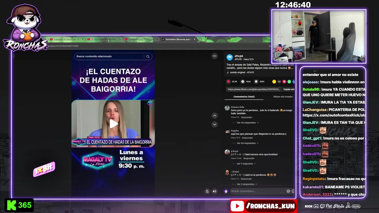Save video with the bookmark icon
The image size is (379, 213).
pos(256,82)
